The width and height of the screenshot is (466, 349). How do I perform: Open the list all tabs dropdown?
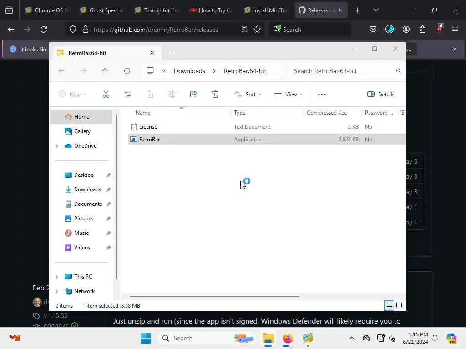pos(376,10)
